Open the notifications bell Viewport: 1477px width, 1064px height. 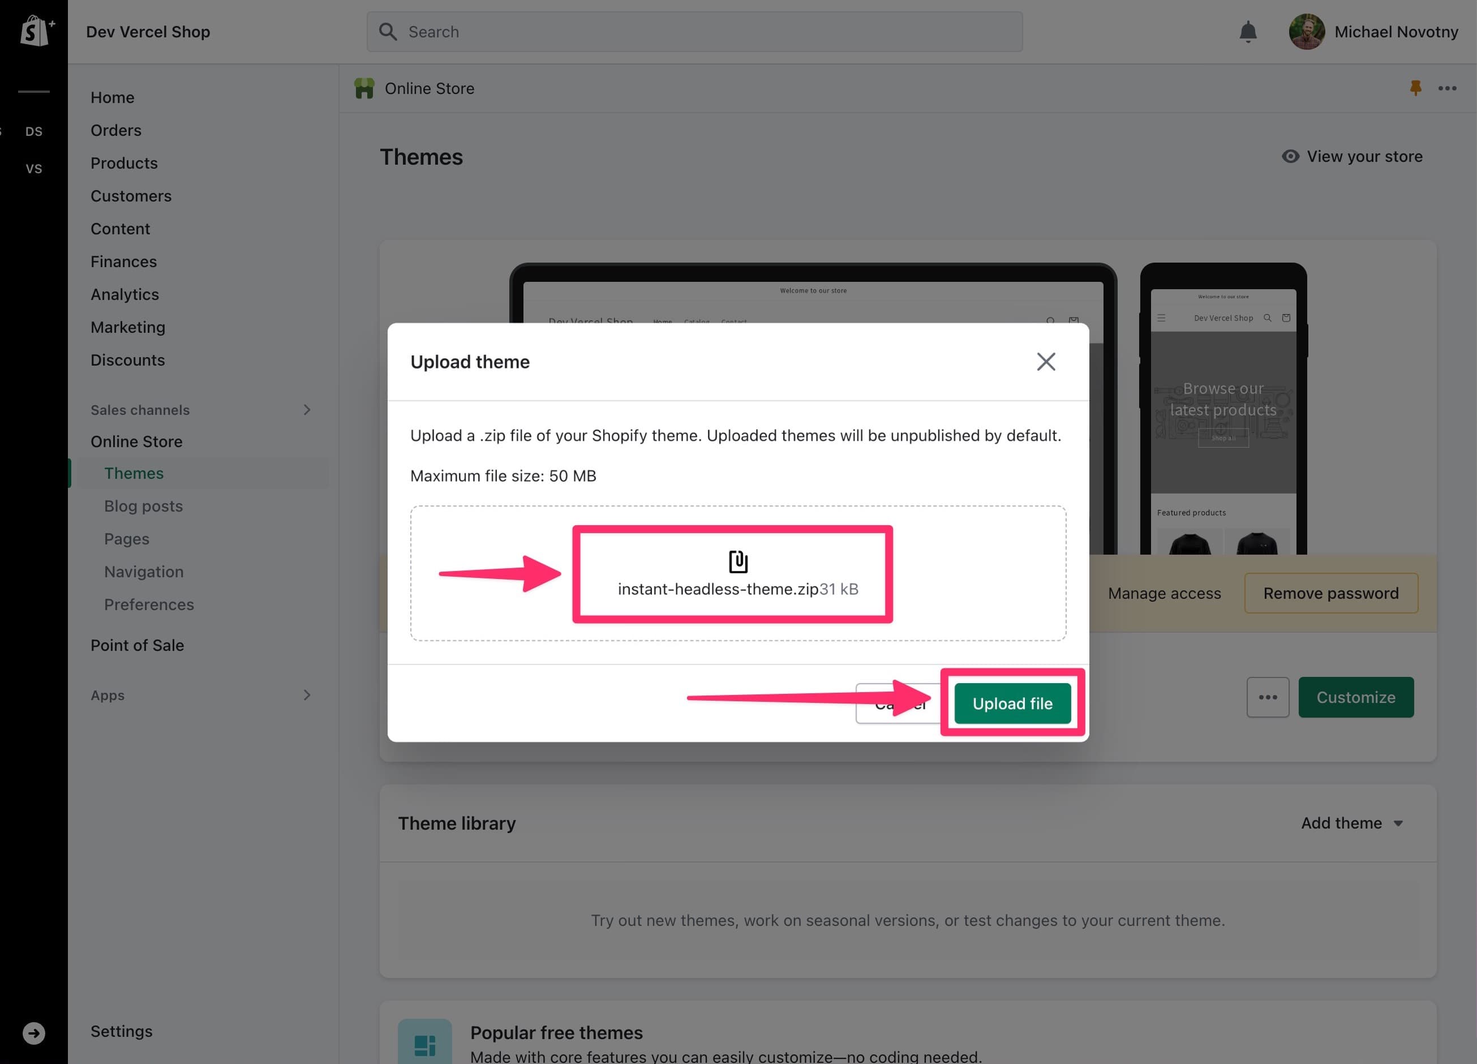point(1247,31)
